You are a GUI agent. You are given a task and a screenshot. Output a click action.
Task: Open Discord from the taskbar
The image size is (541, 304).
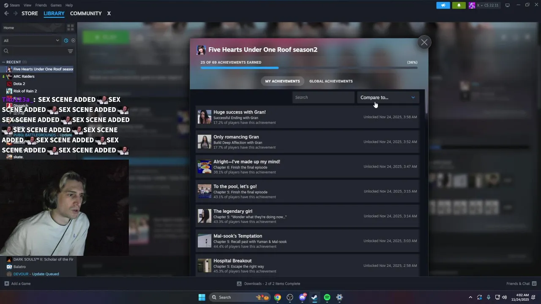302,297
